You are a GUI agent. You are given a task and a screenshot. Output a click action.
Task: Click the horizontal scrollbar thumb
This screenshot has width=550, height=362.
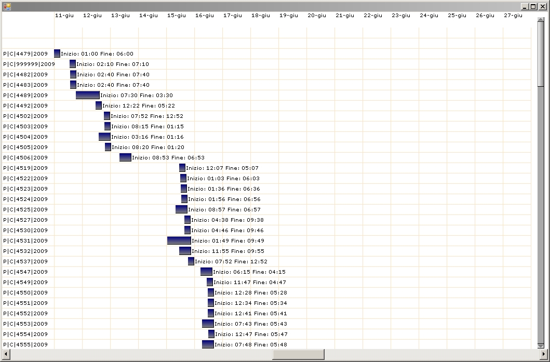299,354
